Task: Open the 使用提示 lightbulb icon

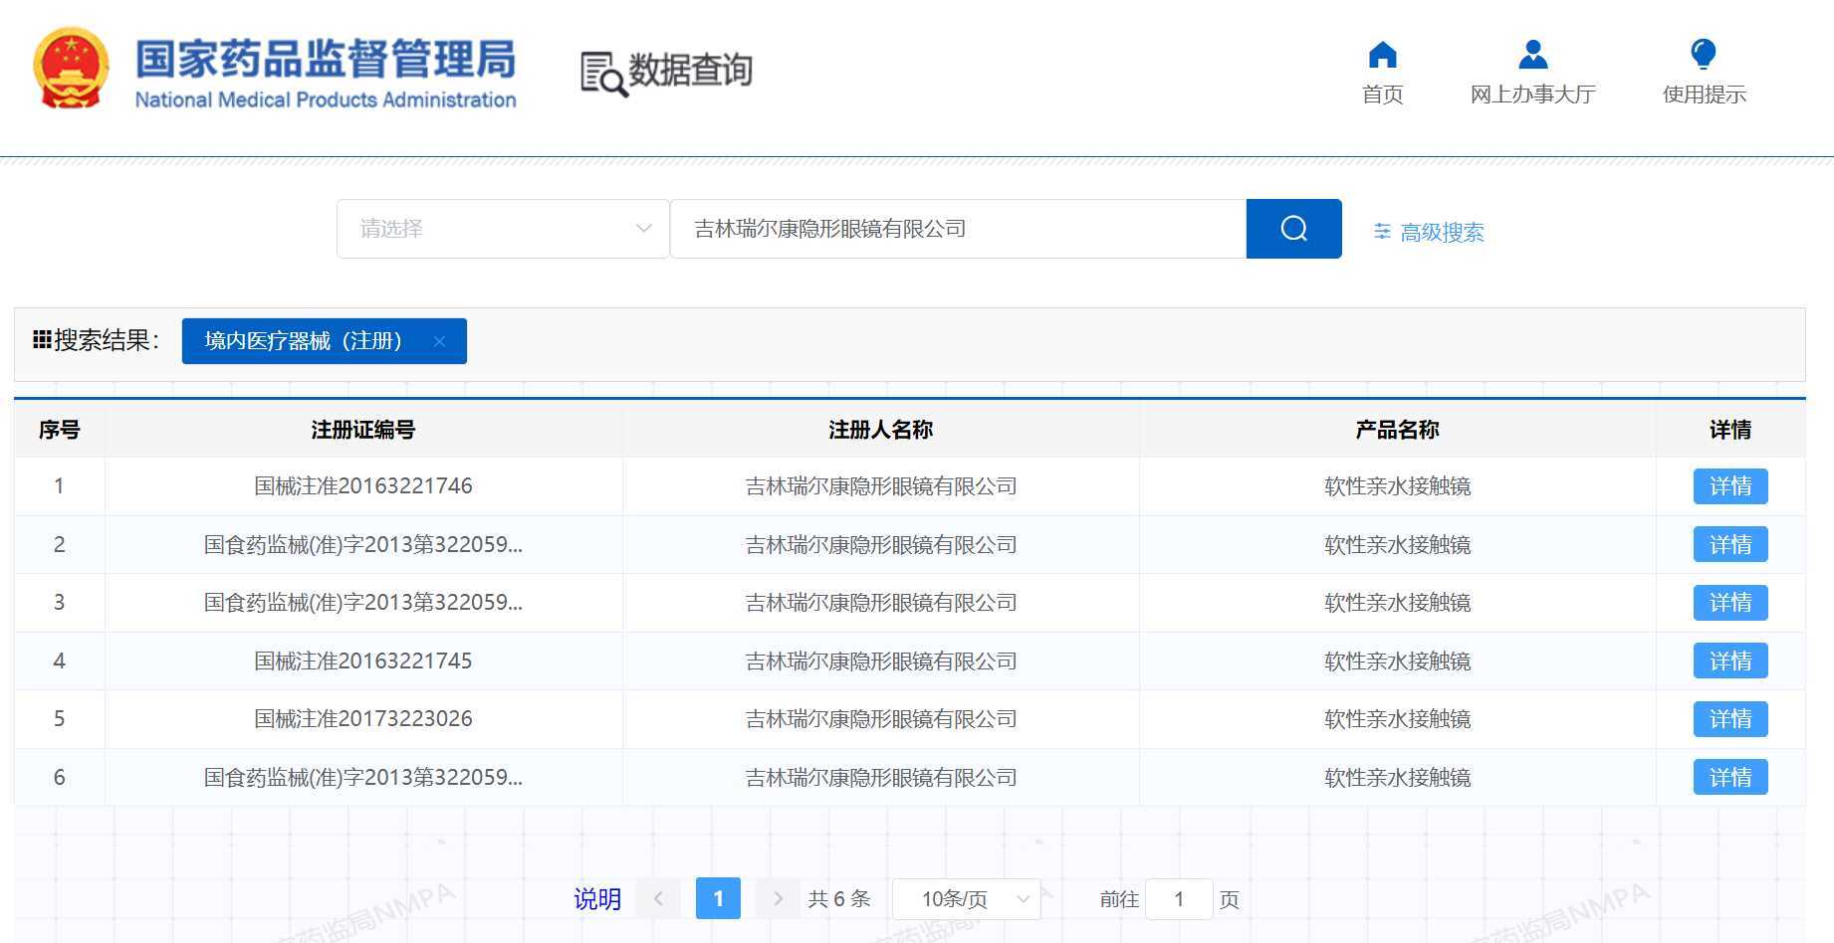Action: [1704, 55]
